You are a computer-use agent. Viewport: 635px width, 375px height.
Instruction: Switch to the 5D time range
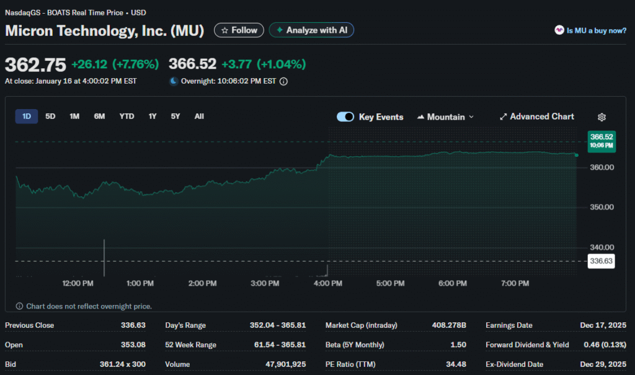50,117
